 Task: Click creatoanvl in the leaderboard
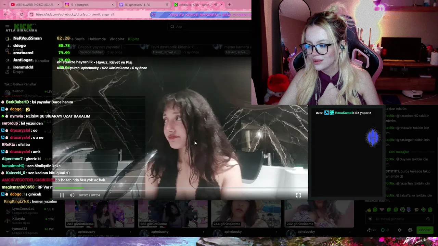[x=23, y=53]
